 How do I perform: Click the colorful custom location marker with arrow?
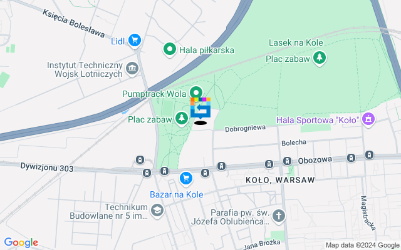tap(200, 109)
